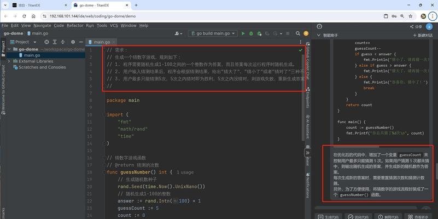Close the main.go editor tab
Screen dimensions: 438x219
114,42
